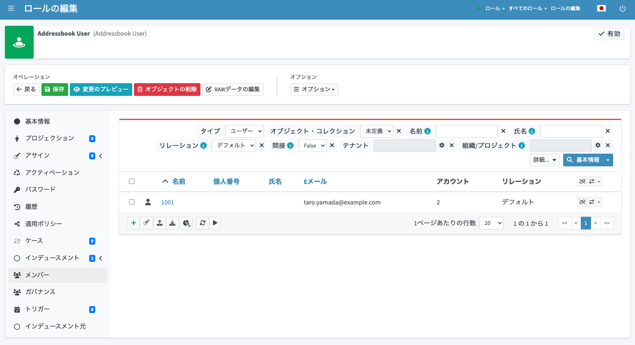Click the add member plus icon
This screenshot has height=345, width=635.
coord(133,223)
